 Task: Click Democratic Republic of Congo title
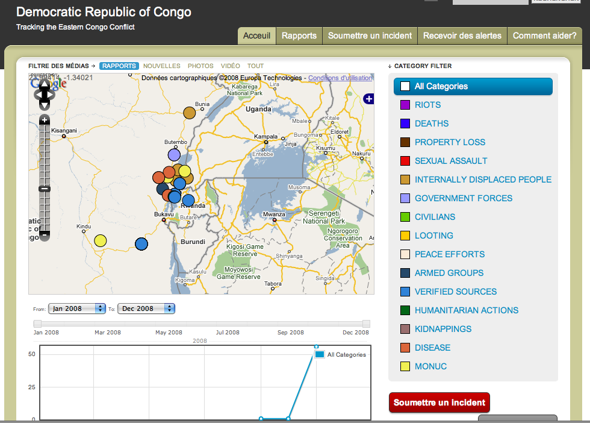coord(104,12)
